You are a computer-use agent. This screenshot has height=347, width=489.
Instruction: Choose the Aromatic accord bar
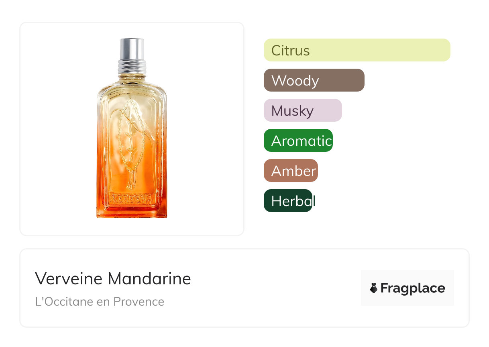coord(298,141)
